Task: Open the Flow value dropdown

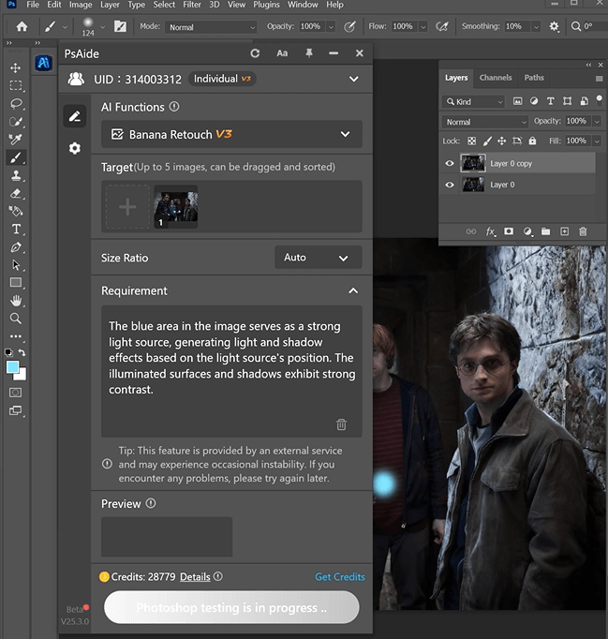Action: [423, 27]
